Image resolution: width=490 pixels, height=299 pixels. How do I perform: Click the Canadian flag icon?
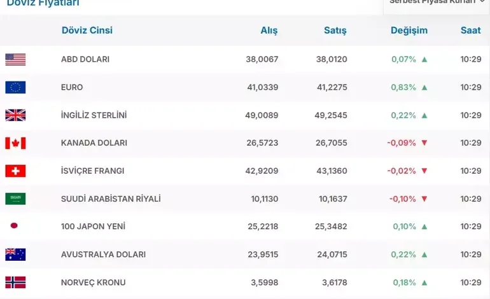15,143
